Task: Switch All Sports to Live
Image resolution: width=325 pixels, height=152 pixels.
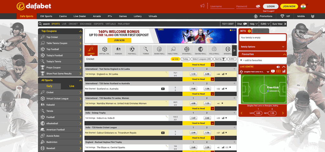Action: 72,86
